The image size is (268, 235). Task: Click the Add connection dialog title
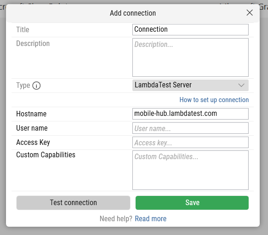[x=133, y=13]
